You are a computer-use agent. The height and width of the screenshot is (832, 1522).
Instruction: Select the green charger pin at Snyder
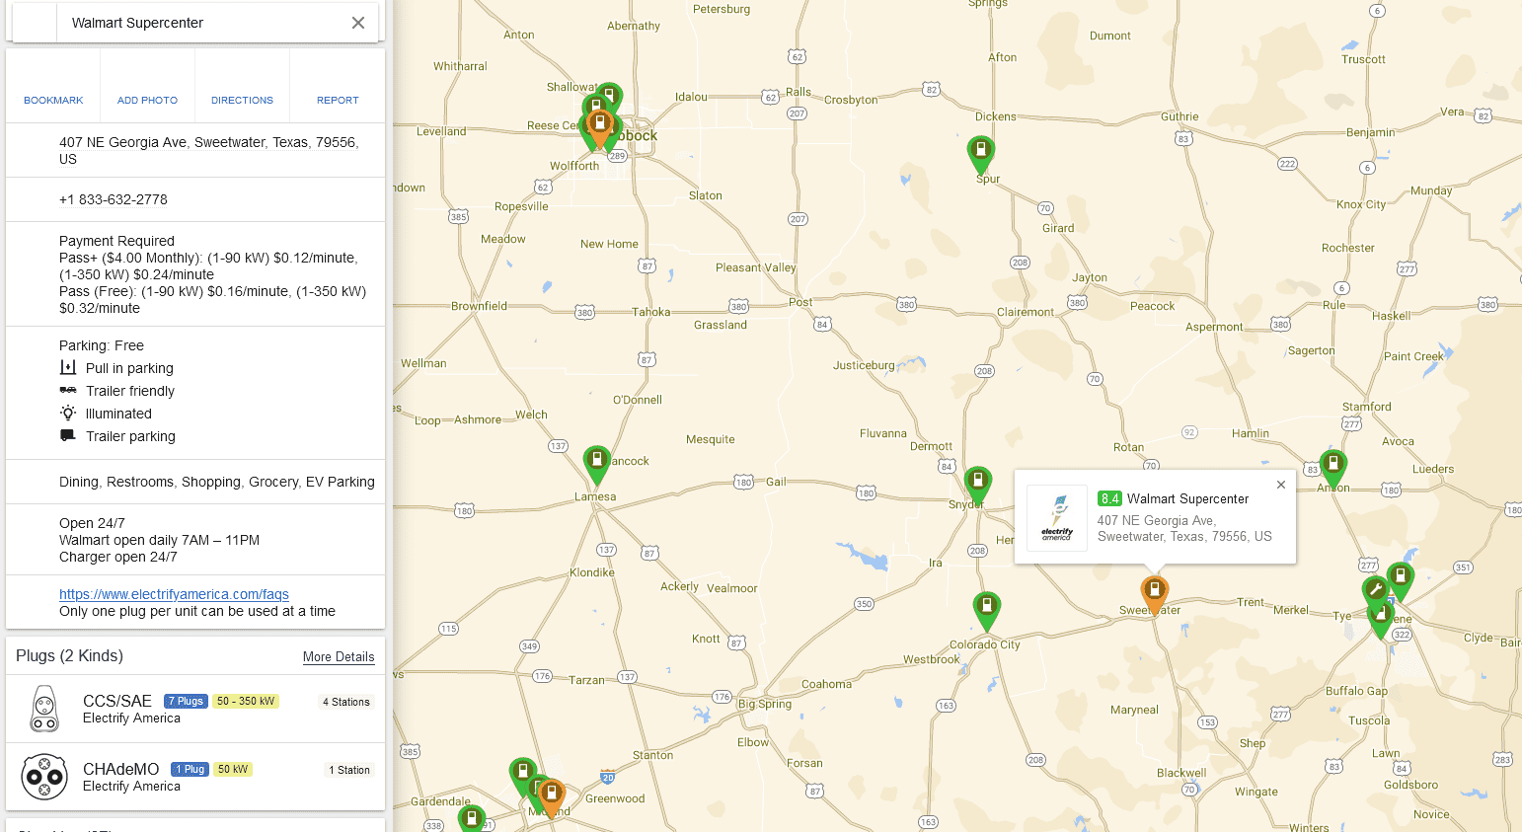pos(977,484)
